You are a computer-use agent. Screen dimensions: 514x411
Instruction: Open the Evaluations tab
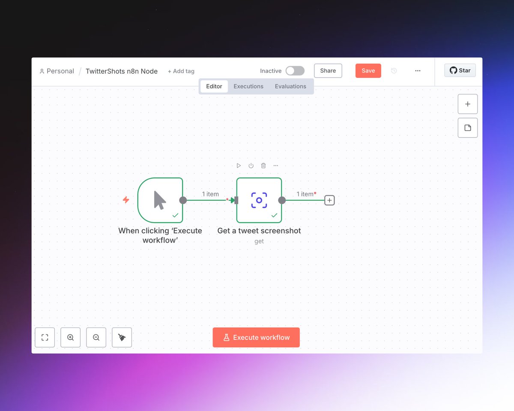tap(290, 86)
